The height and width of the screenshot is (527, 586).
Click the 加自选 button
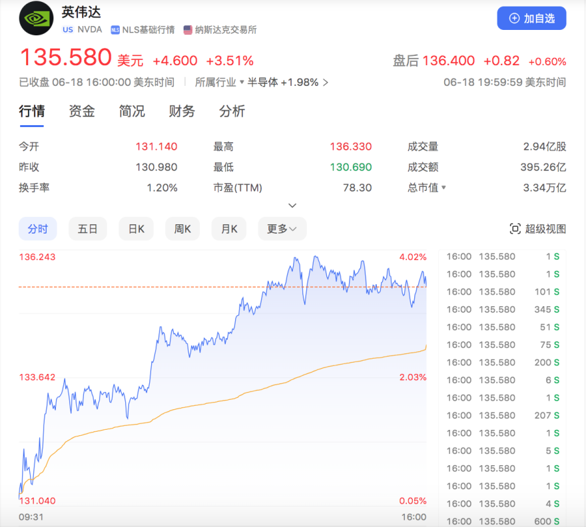pos(531,18)
